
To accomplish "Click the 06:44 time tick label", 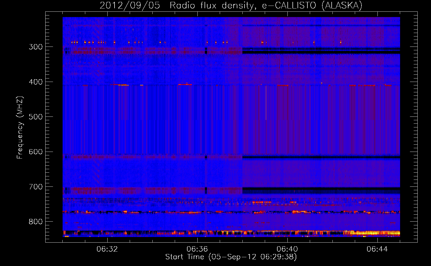I will [x=377, y=249].
